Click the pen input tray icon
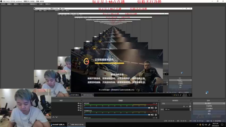This screenshot has width=226, height=127. [209, 125]
